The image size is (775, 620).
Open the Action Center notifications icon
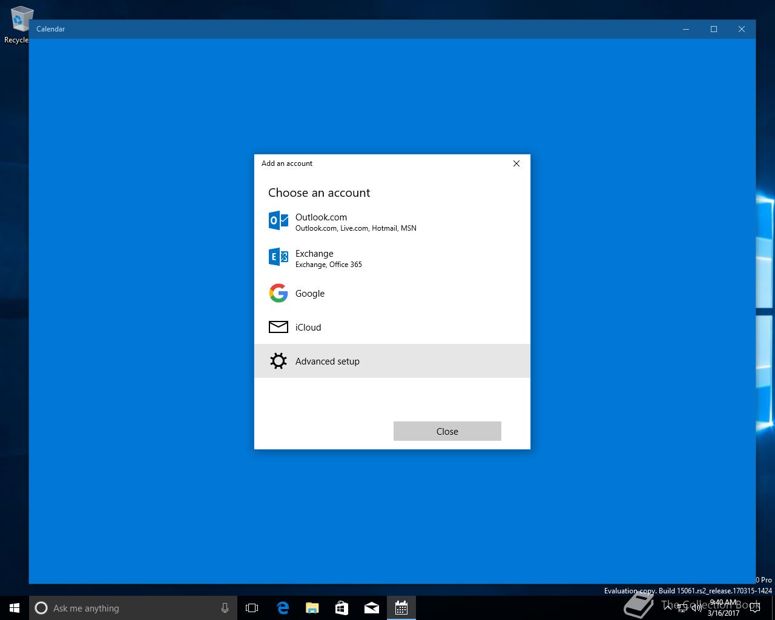coord(754,608)
